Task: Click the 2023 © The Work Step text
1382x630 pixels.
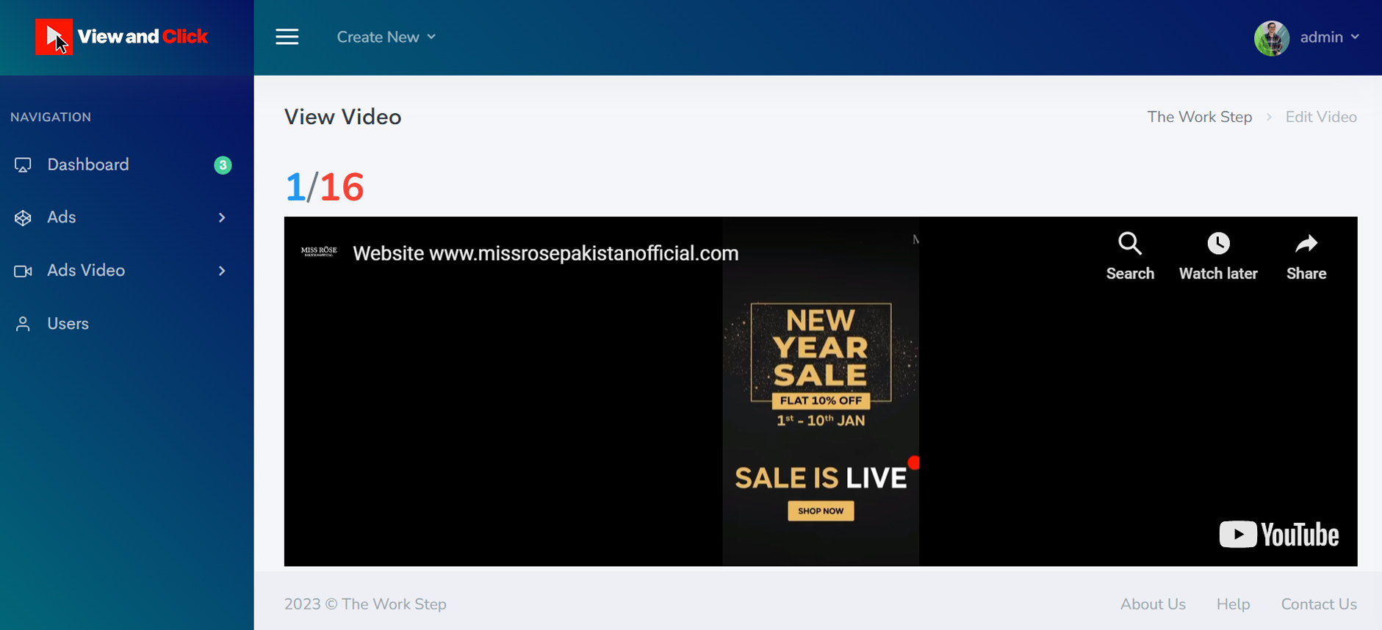Action: [365, 604]
